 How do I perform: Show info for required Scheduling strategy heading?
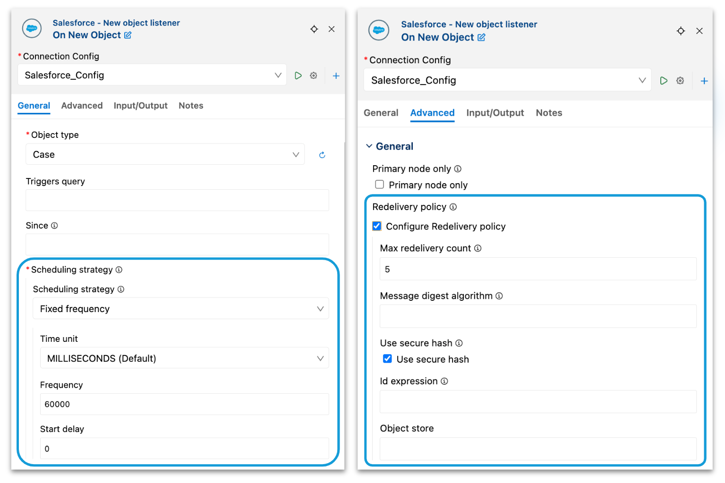[119, 270]
